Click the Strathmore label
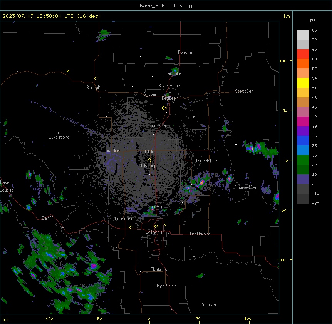The image size is (332, 324). (199, 234)
